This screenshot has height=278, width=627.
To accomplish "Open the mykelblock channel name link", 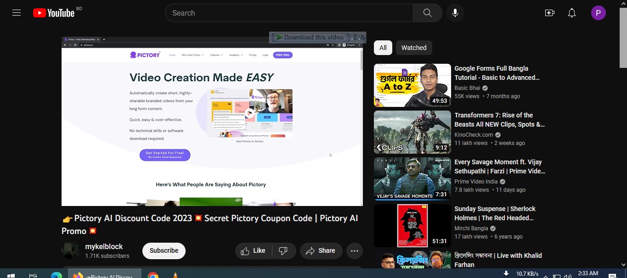I will 104,246.
